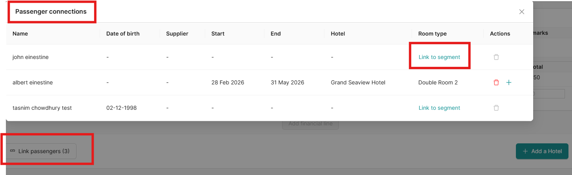This screenshot has height=175, width=572.
Task: Click the Double Room 2 cell
Action: coord(438,82)
